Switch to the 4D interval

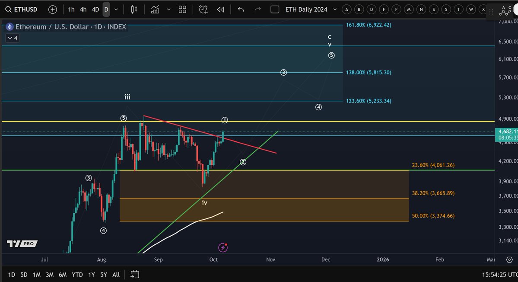95,10
